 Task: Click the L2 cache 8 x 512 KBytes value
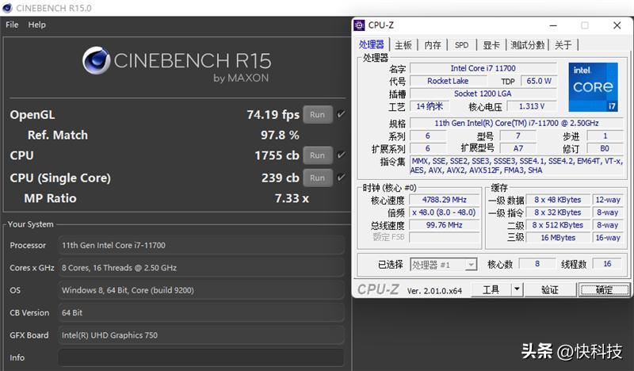[558, 225]
